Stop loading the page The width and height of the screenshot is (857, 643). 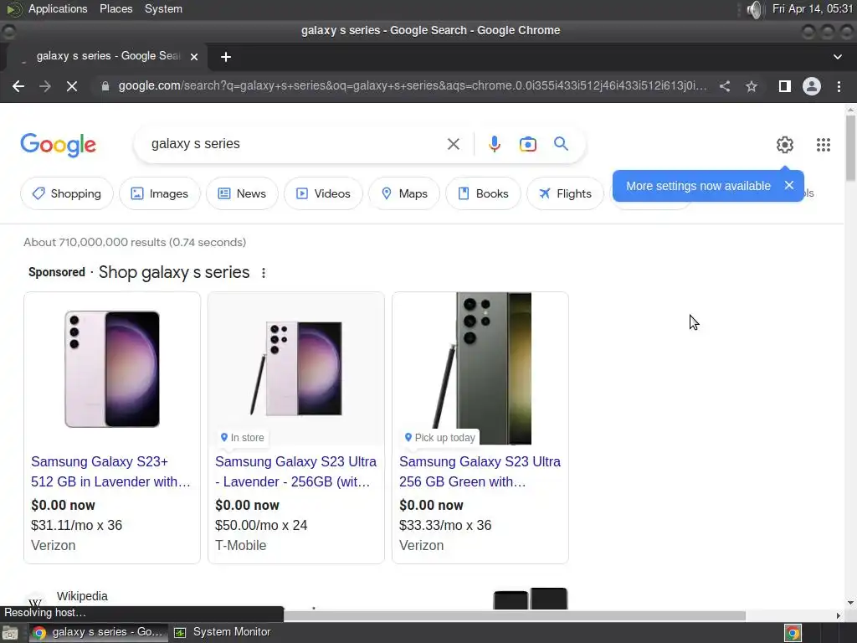tap(72, 86)
